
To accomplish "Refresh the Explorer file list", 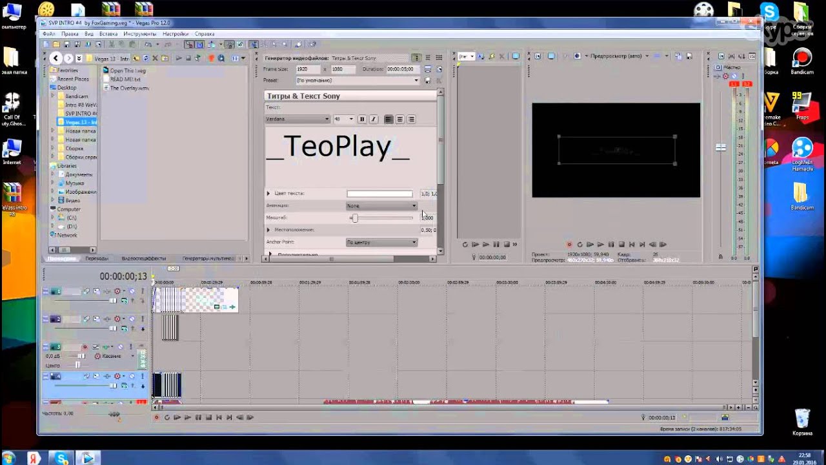I will pos(145,58).
